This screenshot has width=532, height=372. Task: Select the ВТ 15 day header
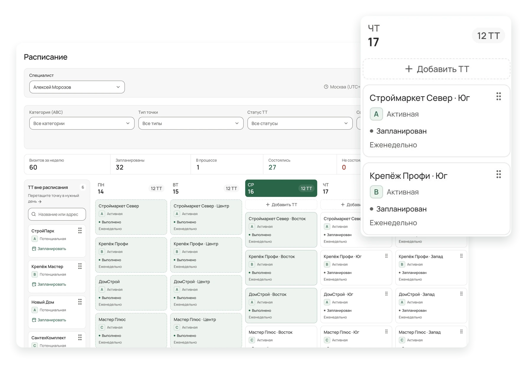(206, 188)
